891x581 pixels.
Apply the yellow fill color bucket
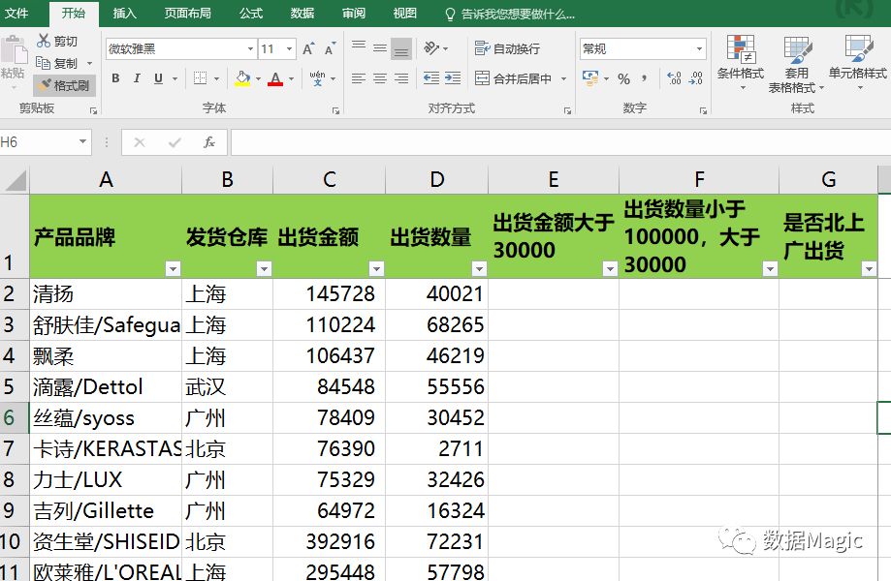pyautogui.click(x=242, y=78)
